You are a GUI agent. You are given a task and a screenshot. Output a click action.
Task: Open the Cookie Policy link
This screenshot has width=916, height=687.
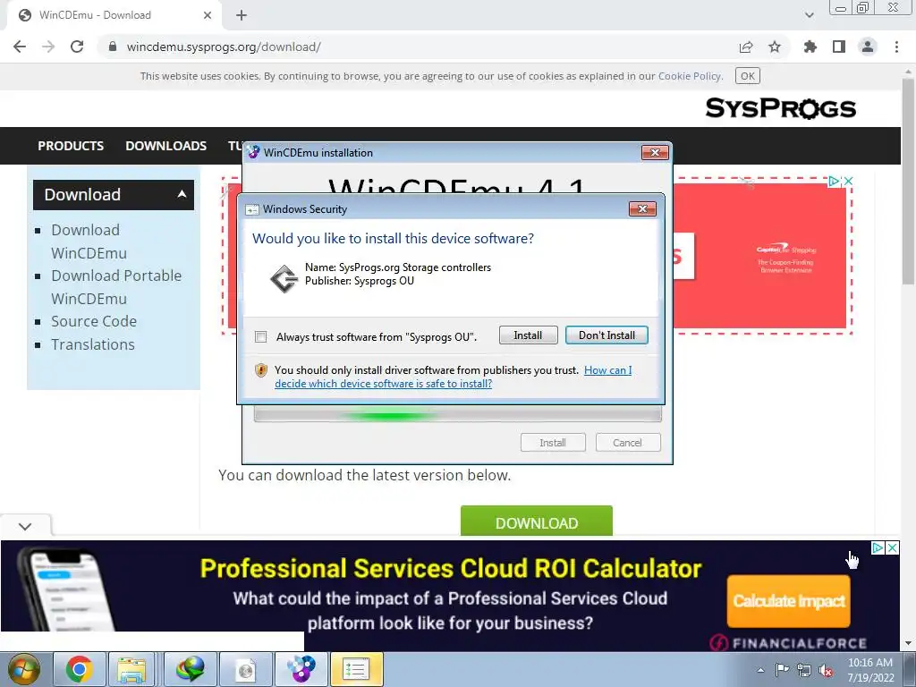point(690,76)
